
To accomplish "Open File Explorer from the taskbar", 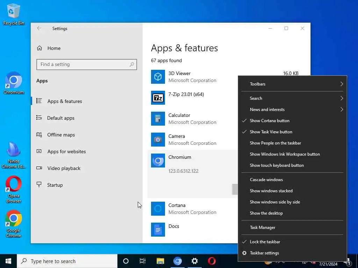I will click(160, 261).
